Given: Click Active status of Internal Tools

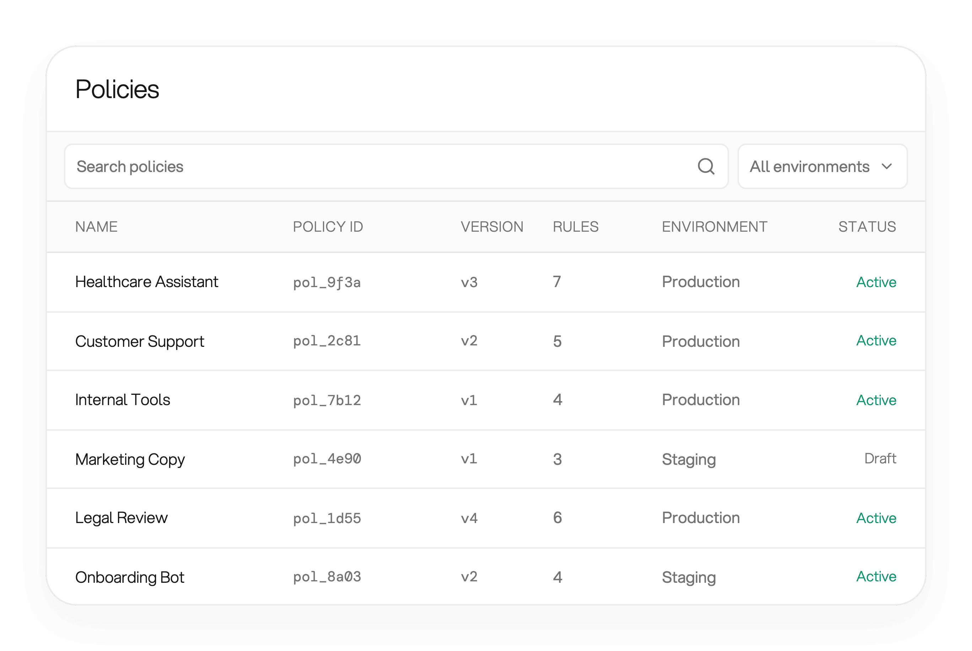Looking at the screenshot, I should tap(876, 400).
